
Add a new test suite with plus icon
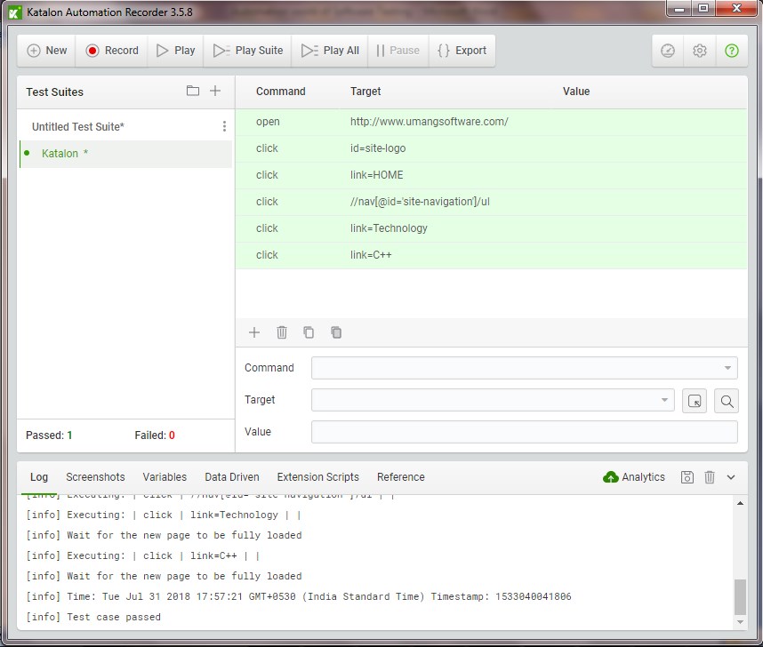215,91
